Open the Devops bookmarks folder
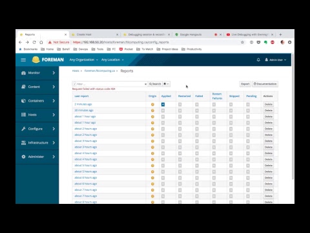 coord(81,49)
